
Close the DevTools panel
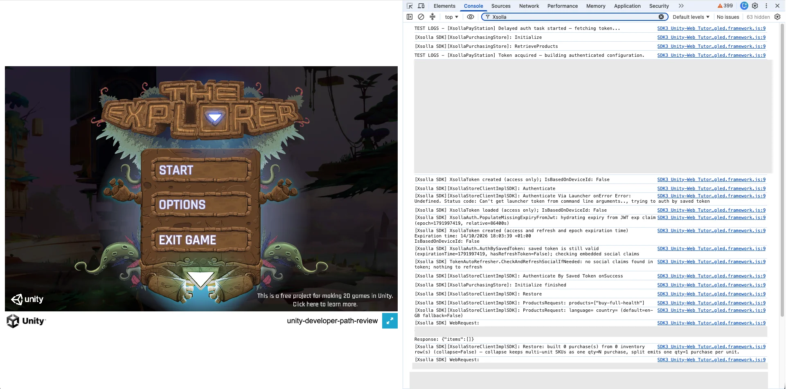(x=777, y=6)
